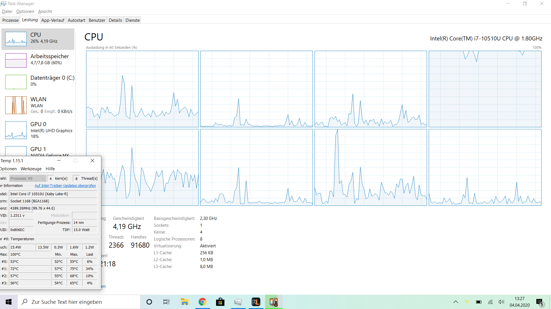The image size is (551, 309).
Task: Click the 4,19 GHz Geschwindigkeit value
Action: tap(127, 227)
